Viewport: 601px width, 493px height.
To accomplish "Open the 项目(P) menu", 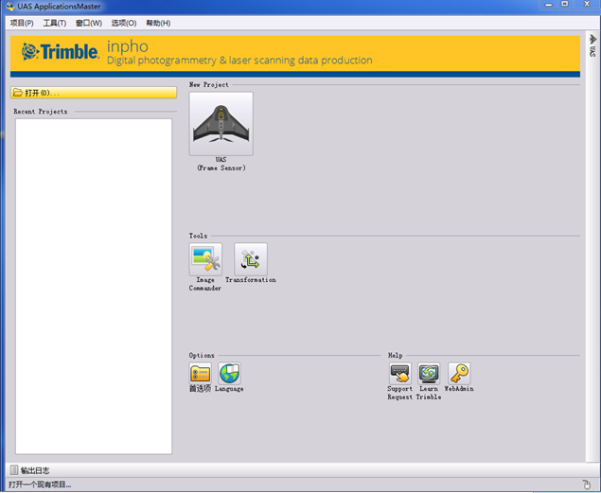I will pyautogui.click(x=22, y=23).
